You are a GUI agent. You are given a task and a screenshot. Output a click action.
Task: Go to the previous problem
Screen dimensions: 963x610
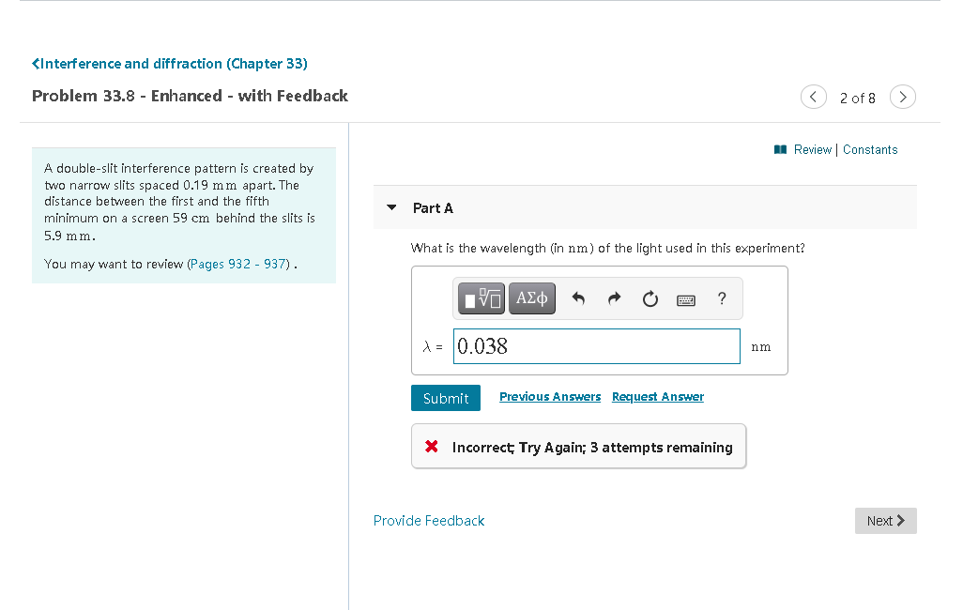point(814,97)
